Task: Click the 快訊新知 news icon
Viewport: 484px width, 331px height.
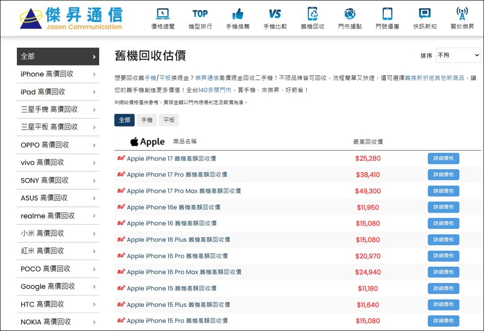Action: (x=424, y=18)
